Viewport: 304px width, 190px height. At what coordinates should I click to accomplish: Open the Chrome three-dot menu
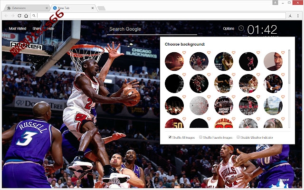click(x=298, y=16)
